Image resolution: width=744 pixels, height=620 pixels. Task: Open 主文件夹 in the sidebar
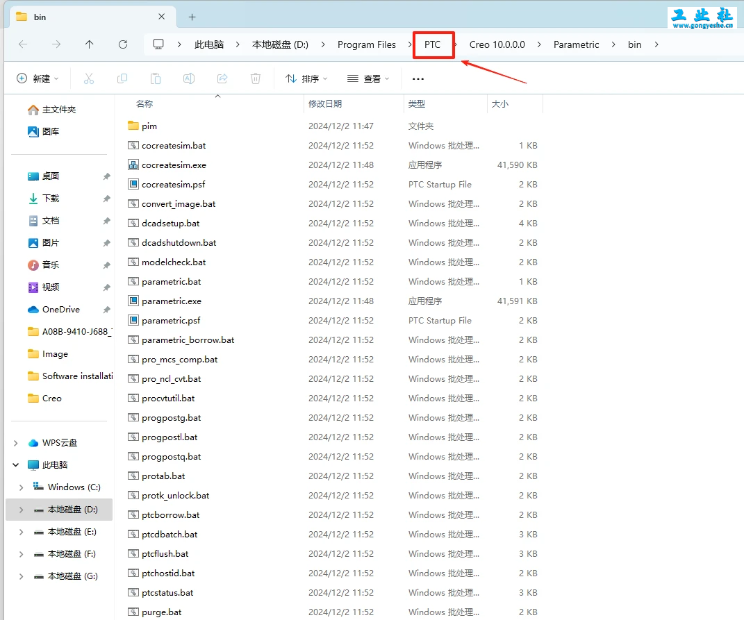click(52, 110)
